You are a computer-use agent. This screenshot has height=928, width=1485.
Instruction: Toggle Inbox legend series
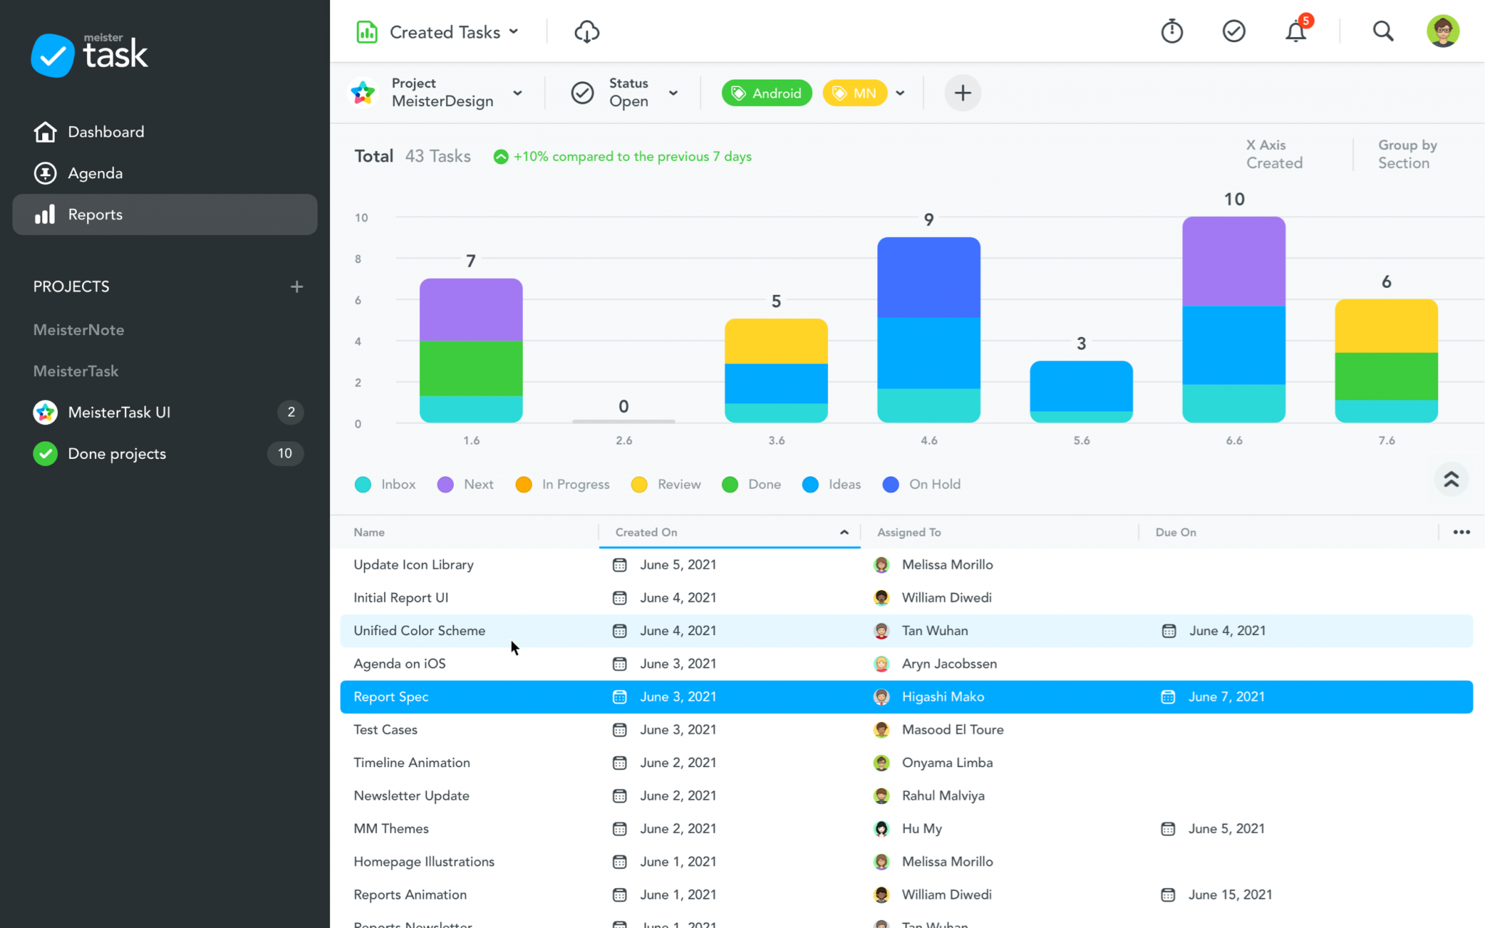tap(385, 484)
